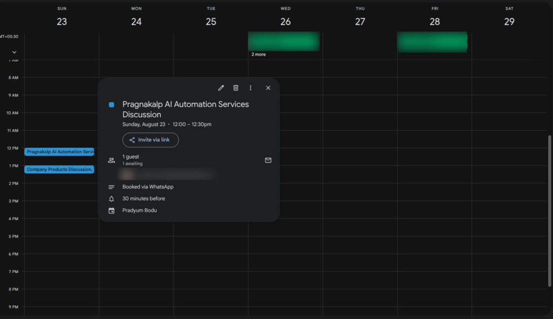Open the green all-day event on Friday

pyautogui.click(x=432, y=42)
